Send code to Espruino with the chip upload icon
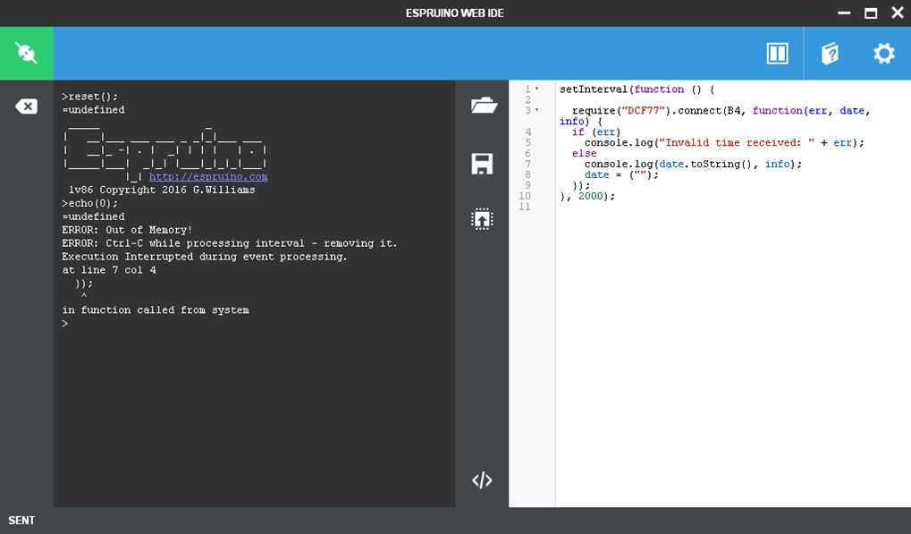Image resolution: width=911 pixels, height=534 pixels. [x=482, y=219]
